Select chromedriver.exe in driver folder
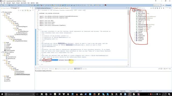Viewport: 172px width, 96px height. (x=11, y=57)
